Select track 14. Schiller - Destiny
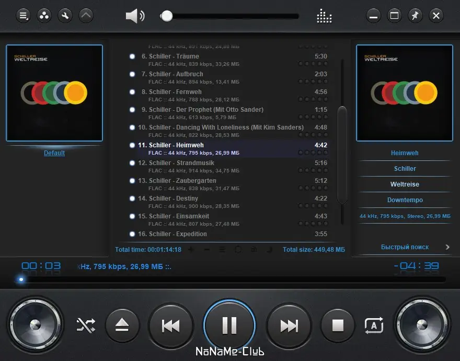The width and height of the screenshot is (460, 361). 234,202
